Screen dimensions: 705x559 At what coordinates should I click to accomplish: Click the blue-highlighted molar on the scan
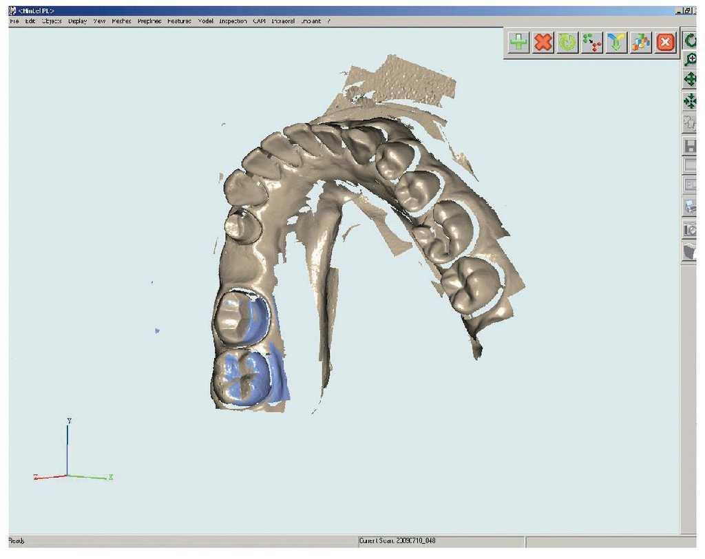coord(241,375)
